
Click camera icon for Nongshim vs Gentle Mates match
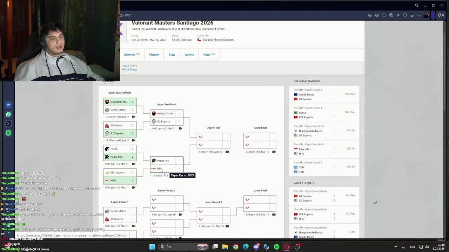pyautogui.click(x=133, y=117)
